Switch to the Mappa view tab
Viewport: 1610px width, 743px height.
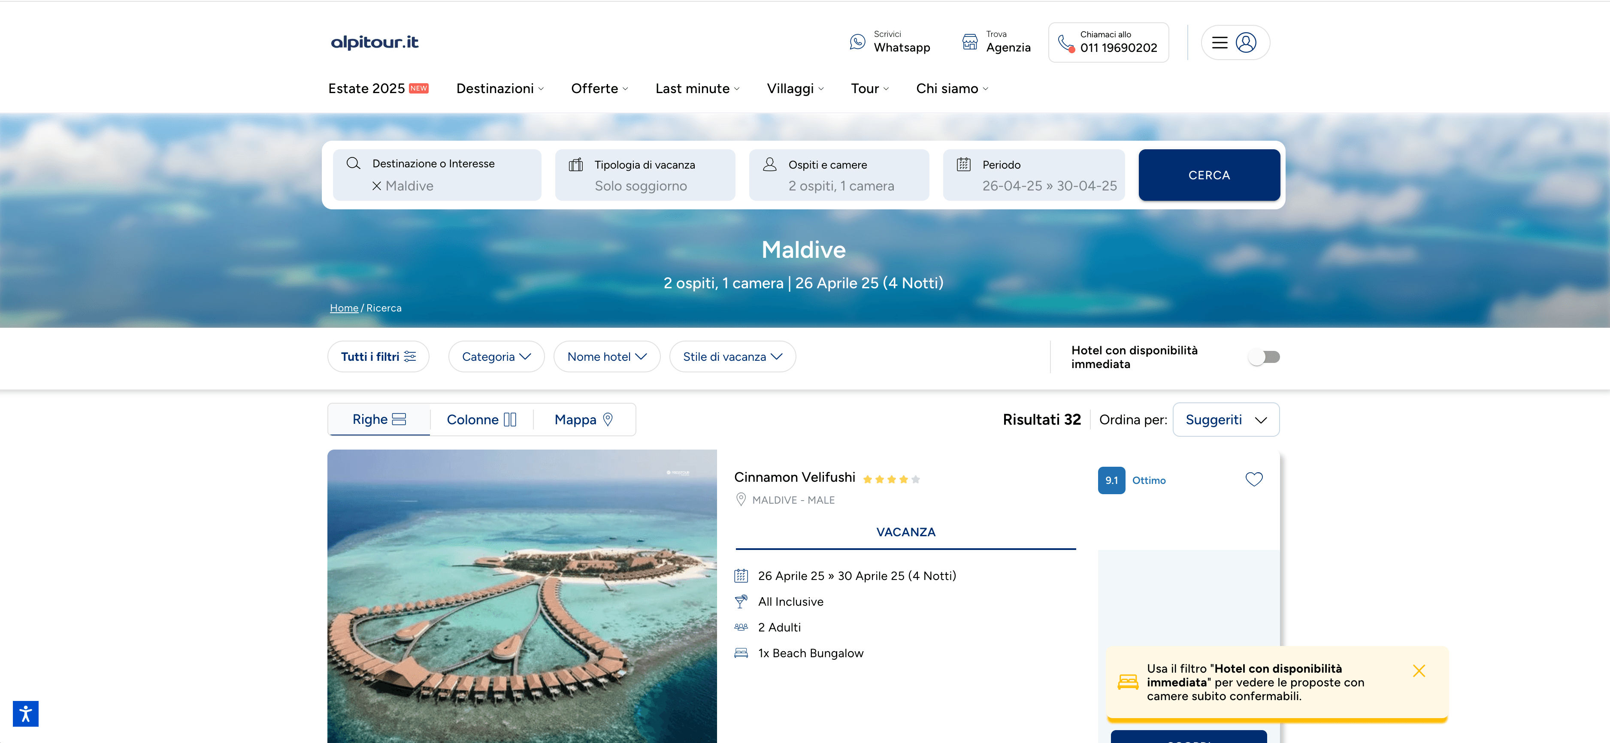pyautogui.click(x=583, y=420)
